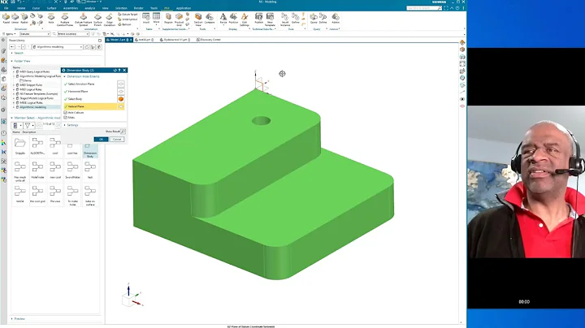
Task: Switch to Home ribbon tab
Action: 21,8
